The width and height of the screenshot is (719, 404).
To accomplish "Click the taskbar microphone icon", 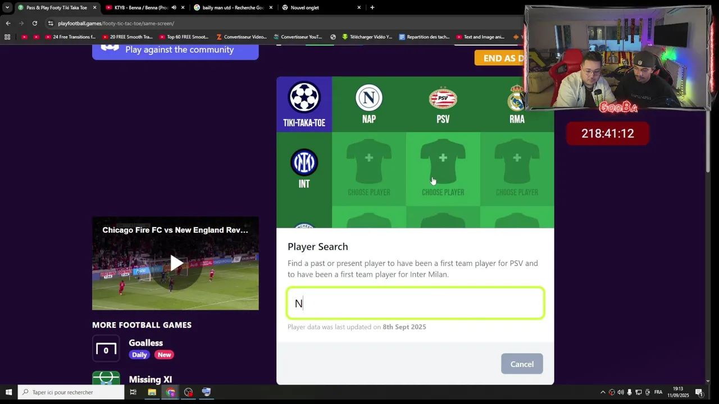I will pyautogui.click(x=630, y=392).
